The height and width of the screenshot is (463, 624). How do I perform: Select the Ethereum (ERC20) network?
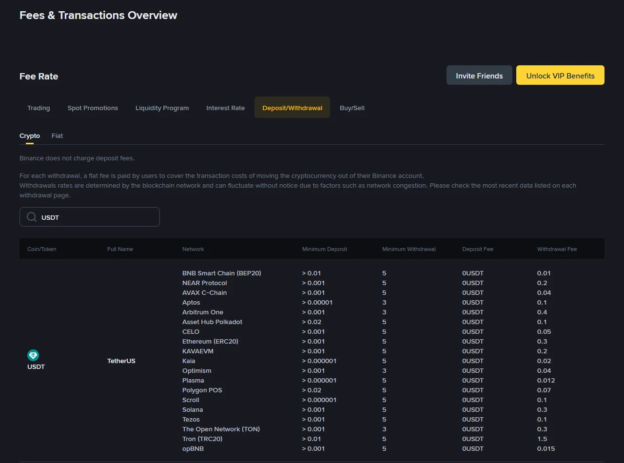pos(210,342)
